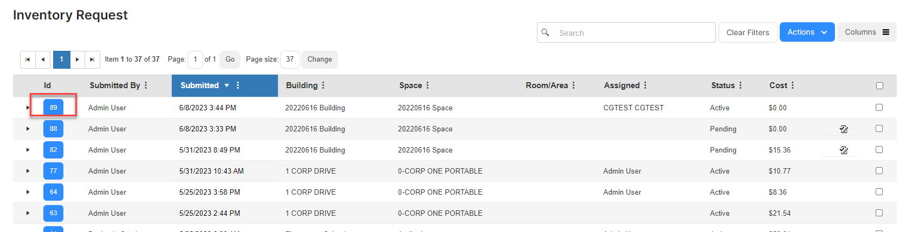Jump to last page icon
The image size is (913, 232).
pyautogui.click(x=92, y=59)
